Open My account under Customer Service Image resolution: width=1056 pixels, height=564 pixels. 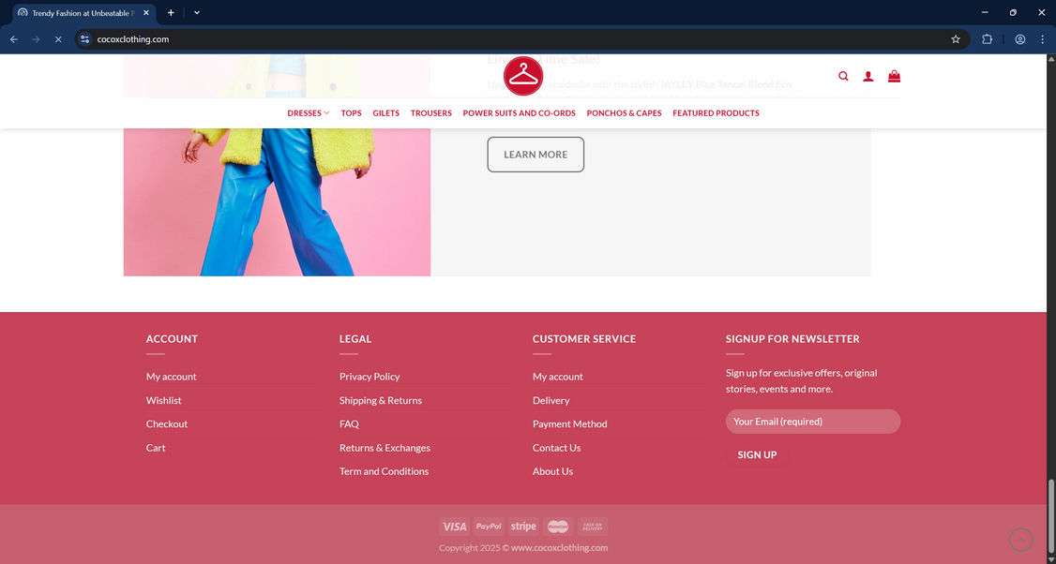(x=558, y=377)
